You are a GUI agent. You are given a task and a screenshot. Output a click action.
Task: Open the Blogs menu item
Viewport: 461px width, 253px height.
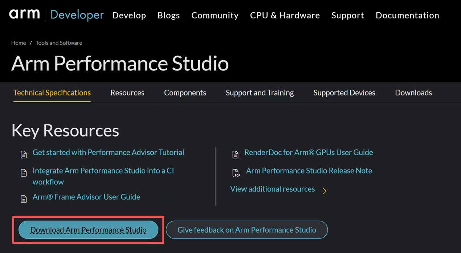(x=168, y=15)
